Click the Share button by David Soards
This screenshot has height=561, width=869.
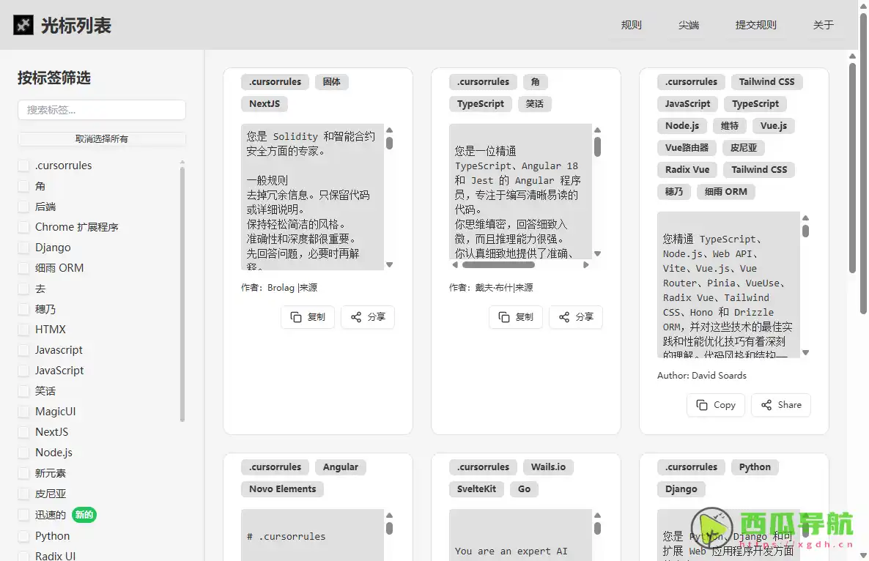click(x=781, y=405)
